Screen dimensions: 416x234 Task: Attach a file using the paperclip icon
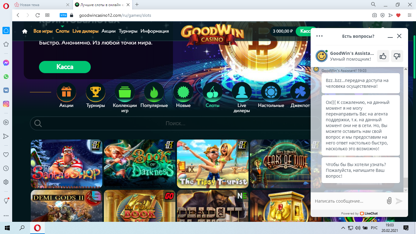[389, 201]
